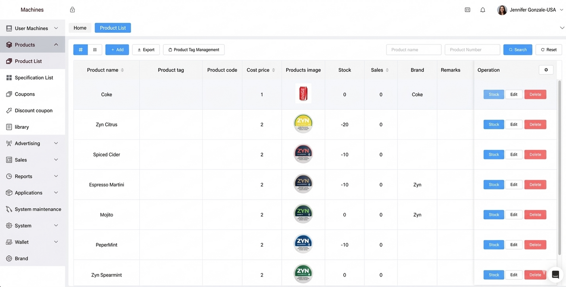Sort by Product name column arrows
Screen dimensions: 566x287
[122, 70]
